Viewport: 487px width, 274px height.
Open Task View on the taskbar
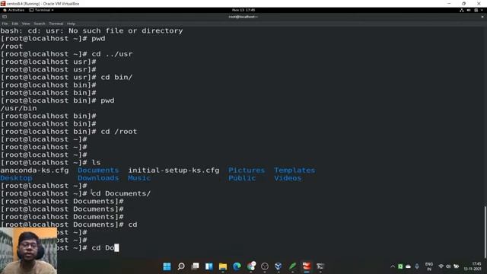click(195, 266)
